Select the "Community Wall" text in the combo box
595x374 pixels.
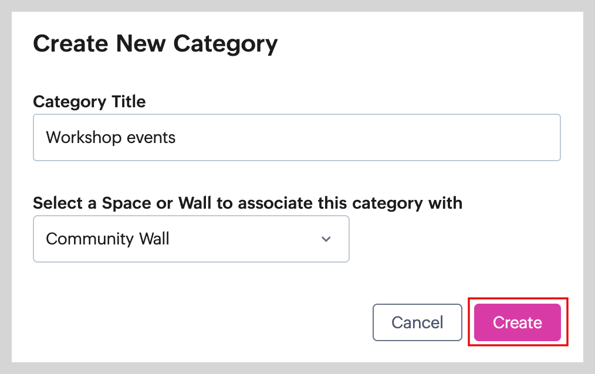[x=107, y=239]
